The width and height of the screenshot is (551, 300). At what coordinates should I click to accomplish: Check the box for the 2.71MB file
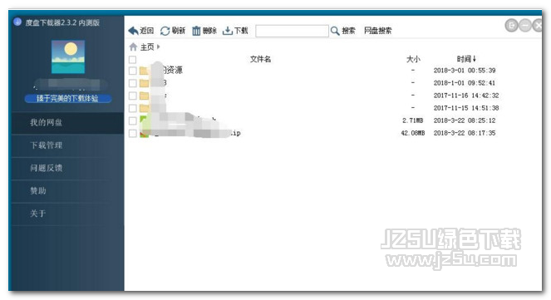click(x=132, y=120)
